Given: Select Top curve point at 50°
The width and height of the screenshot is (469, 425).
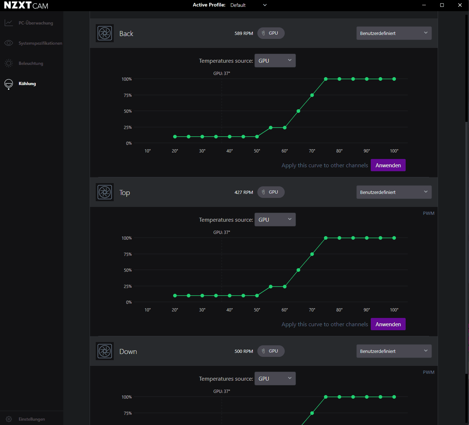Looking at the screenshot, I should pos(257,296).
